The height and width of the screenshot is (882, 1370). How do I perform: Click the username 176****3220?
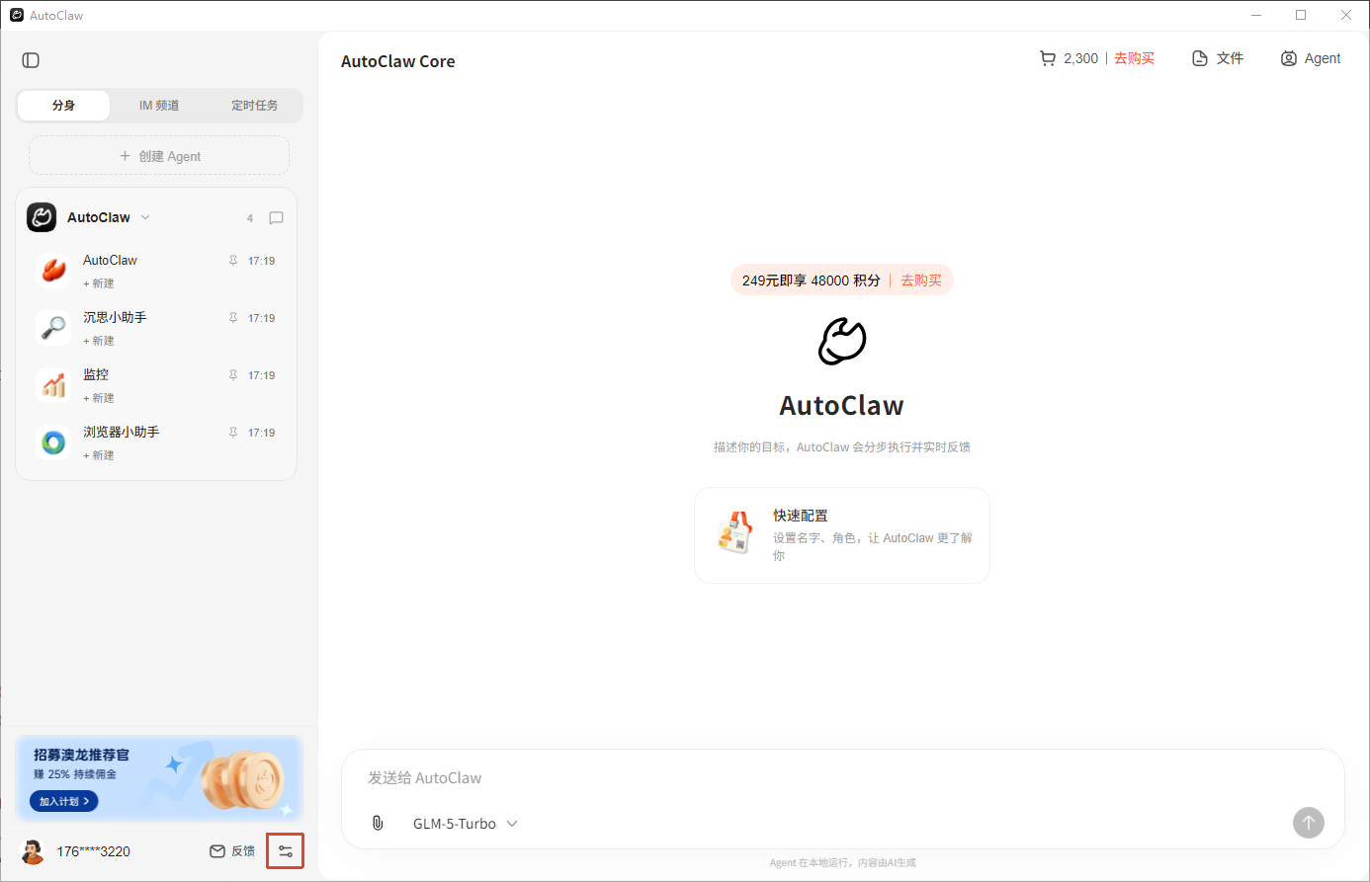coord(93,851)
